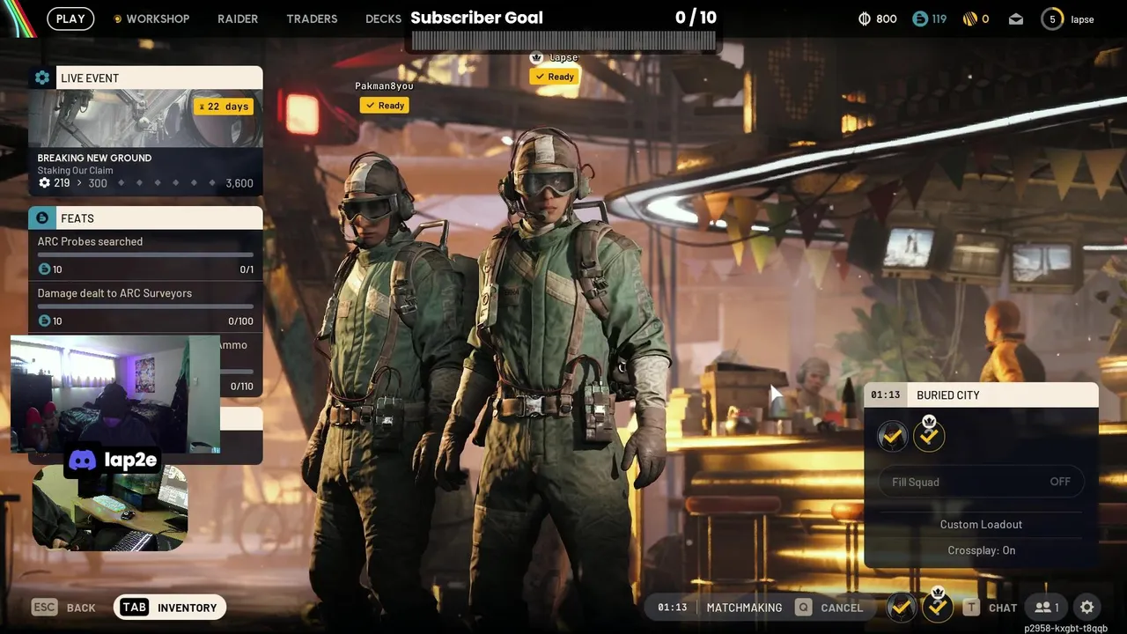Open Inventory with the TAB button
1127x634 pixels.
tap(170, 608)
